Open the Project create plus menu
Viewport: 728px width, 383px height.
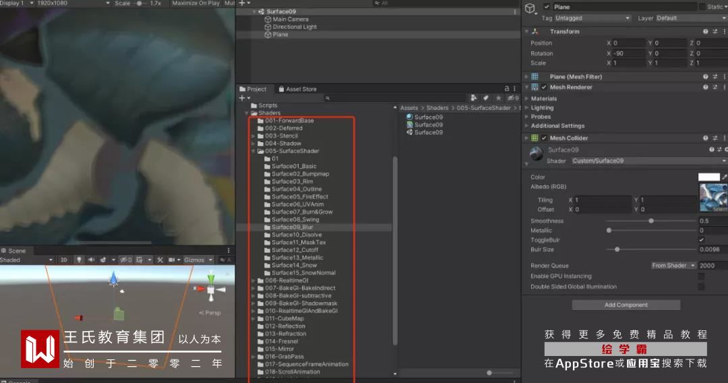pyautogui.click(x=244, y=98)
